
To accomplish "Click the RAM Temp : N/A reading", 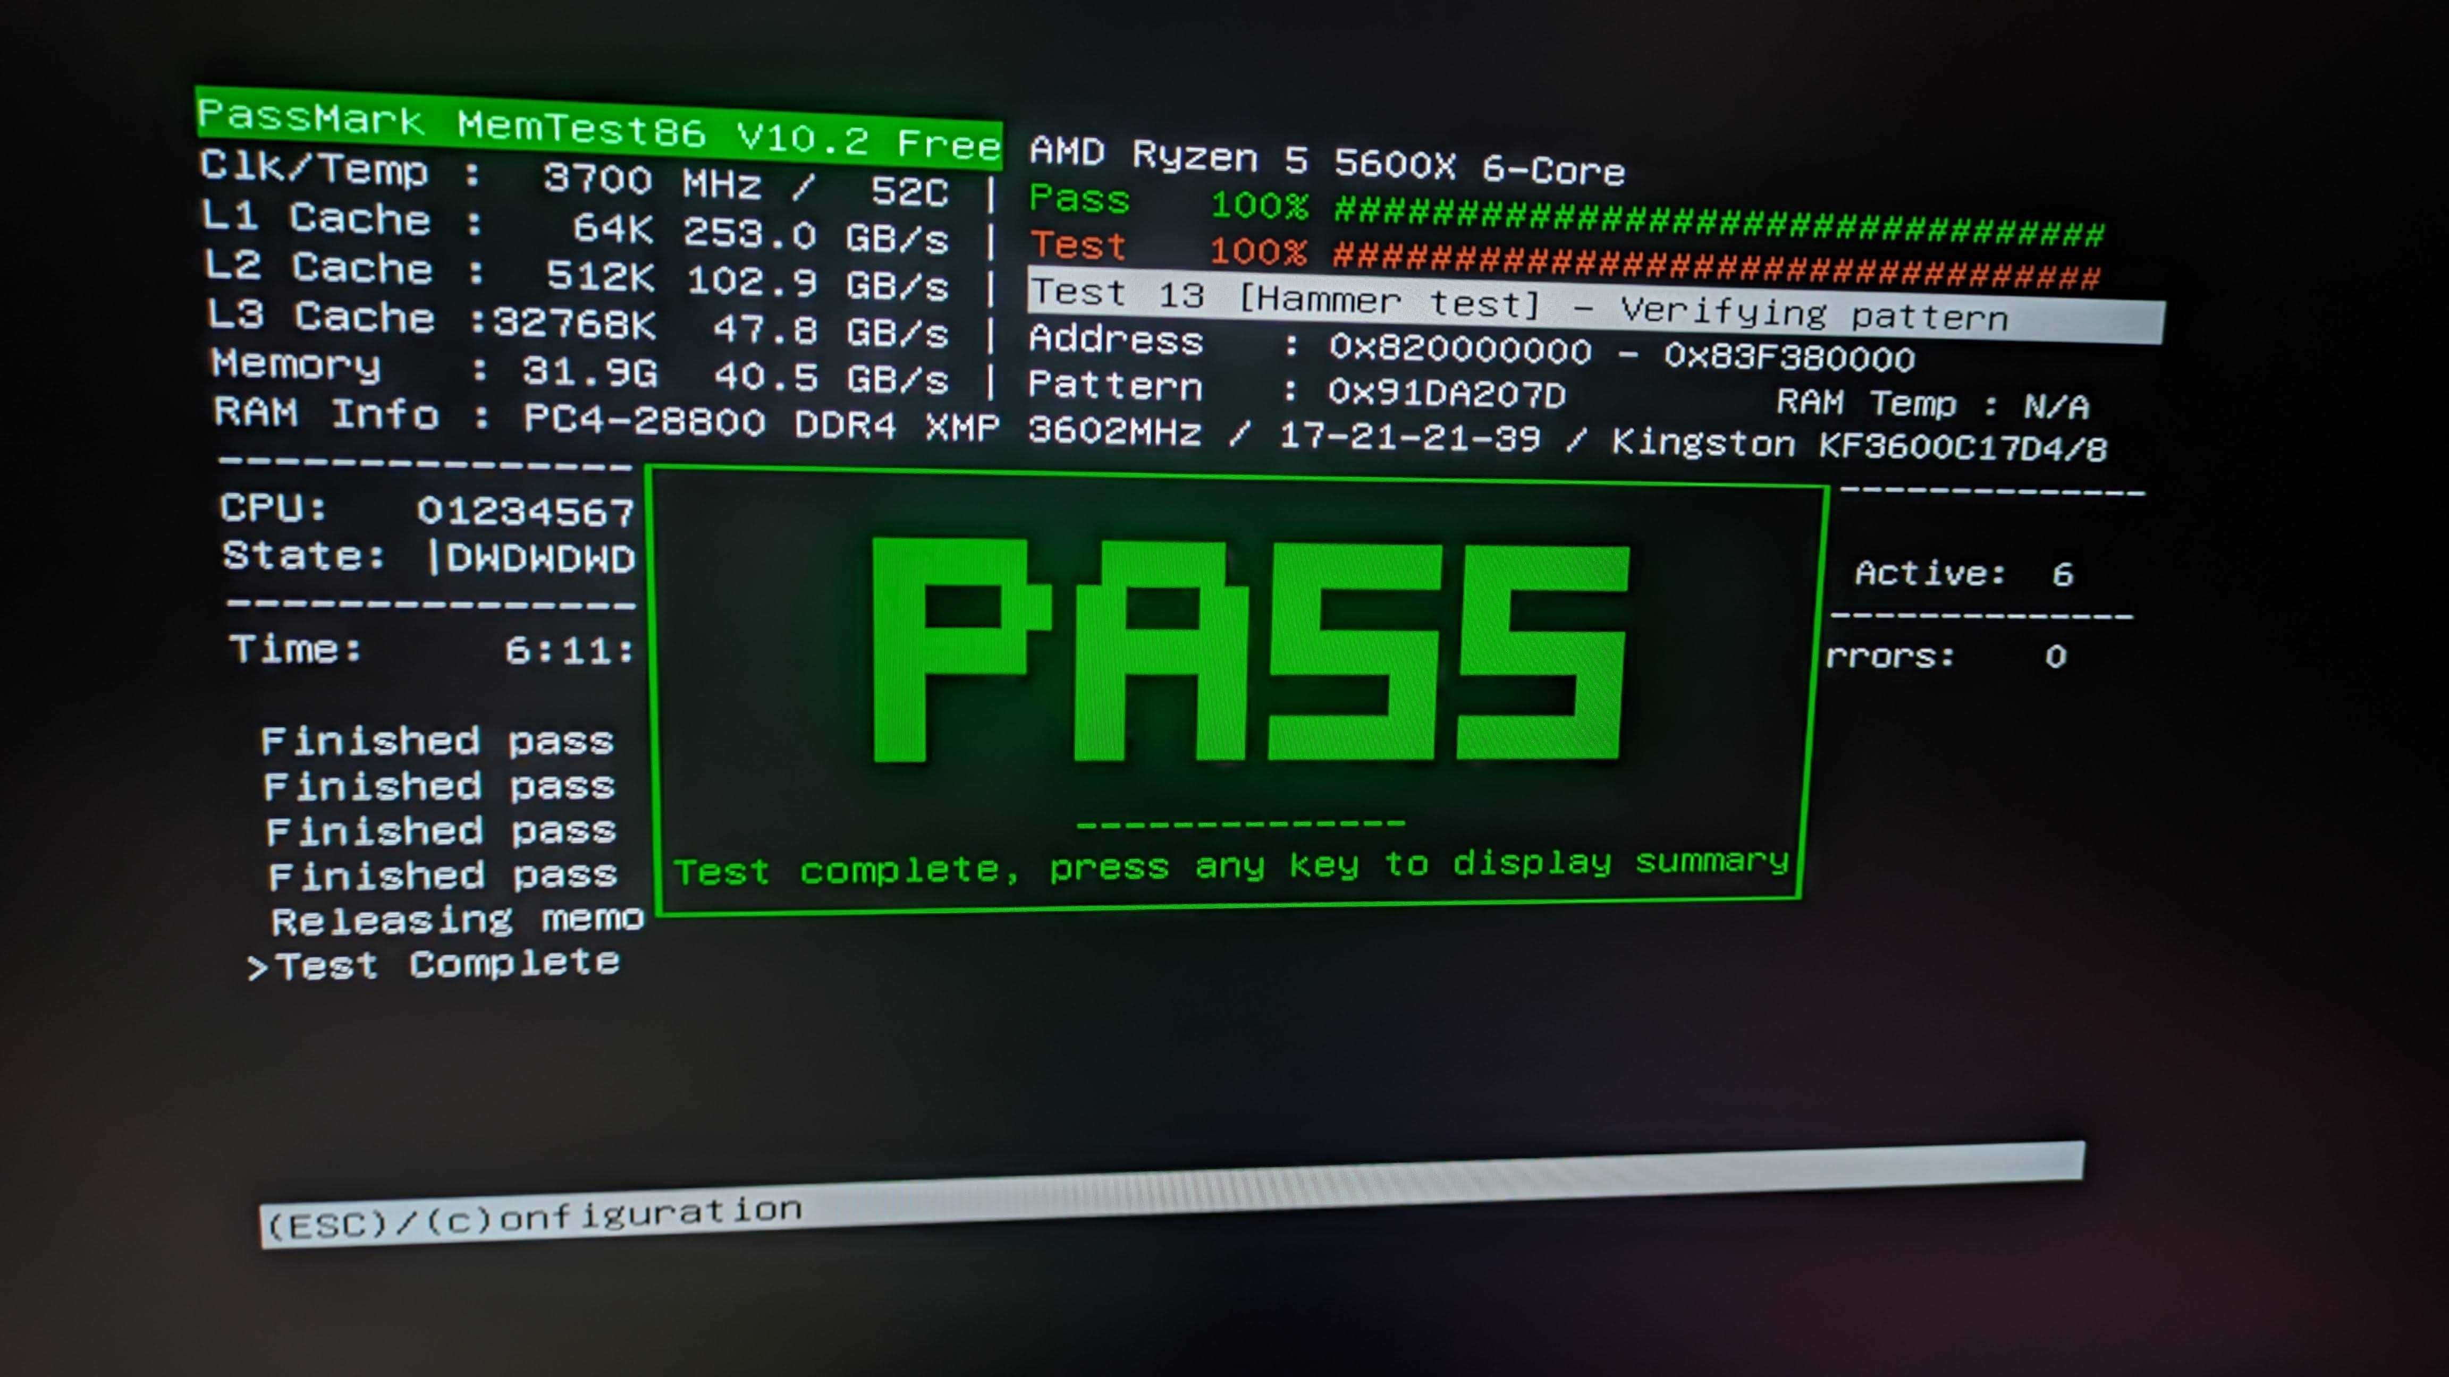I will coord(1933,405).
